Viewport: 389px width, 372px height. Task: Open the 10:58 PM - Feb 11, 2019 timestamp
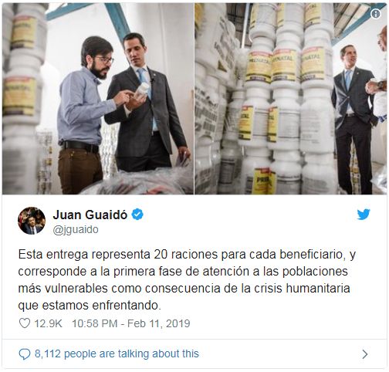click(131, 323)
